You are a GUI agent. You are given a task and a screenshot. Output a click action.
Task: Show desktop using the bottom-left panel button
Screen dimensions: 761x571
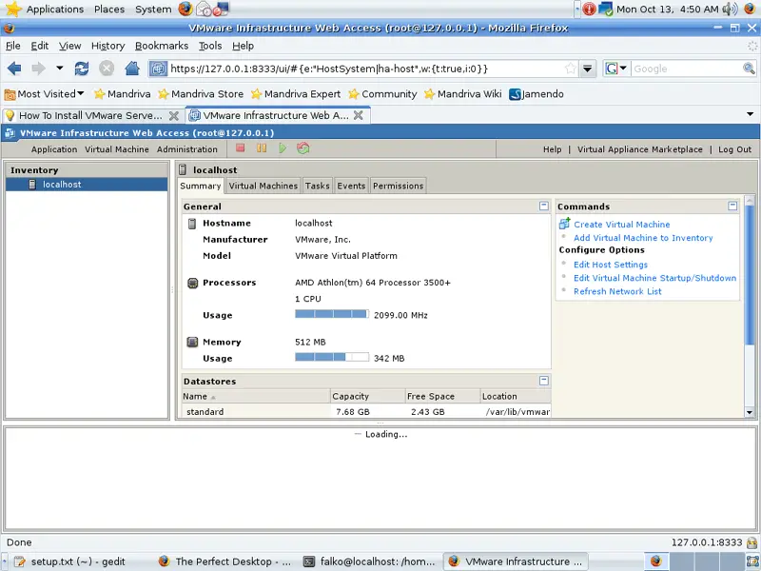point(5,561)
